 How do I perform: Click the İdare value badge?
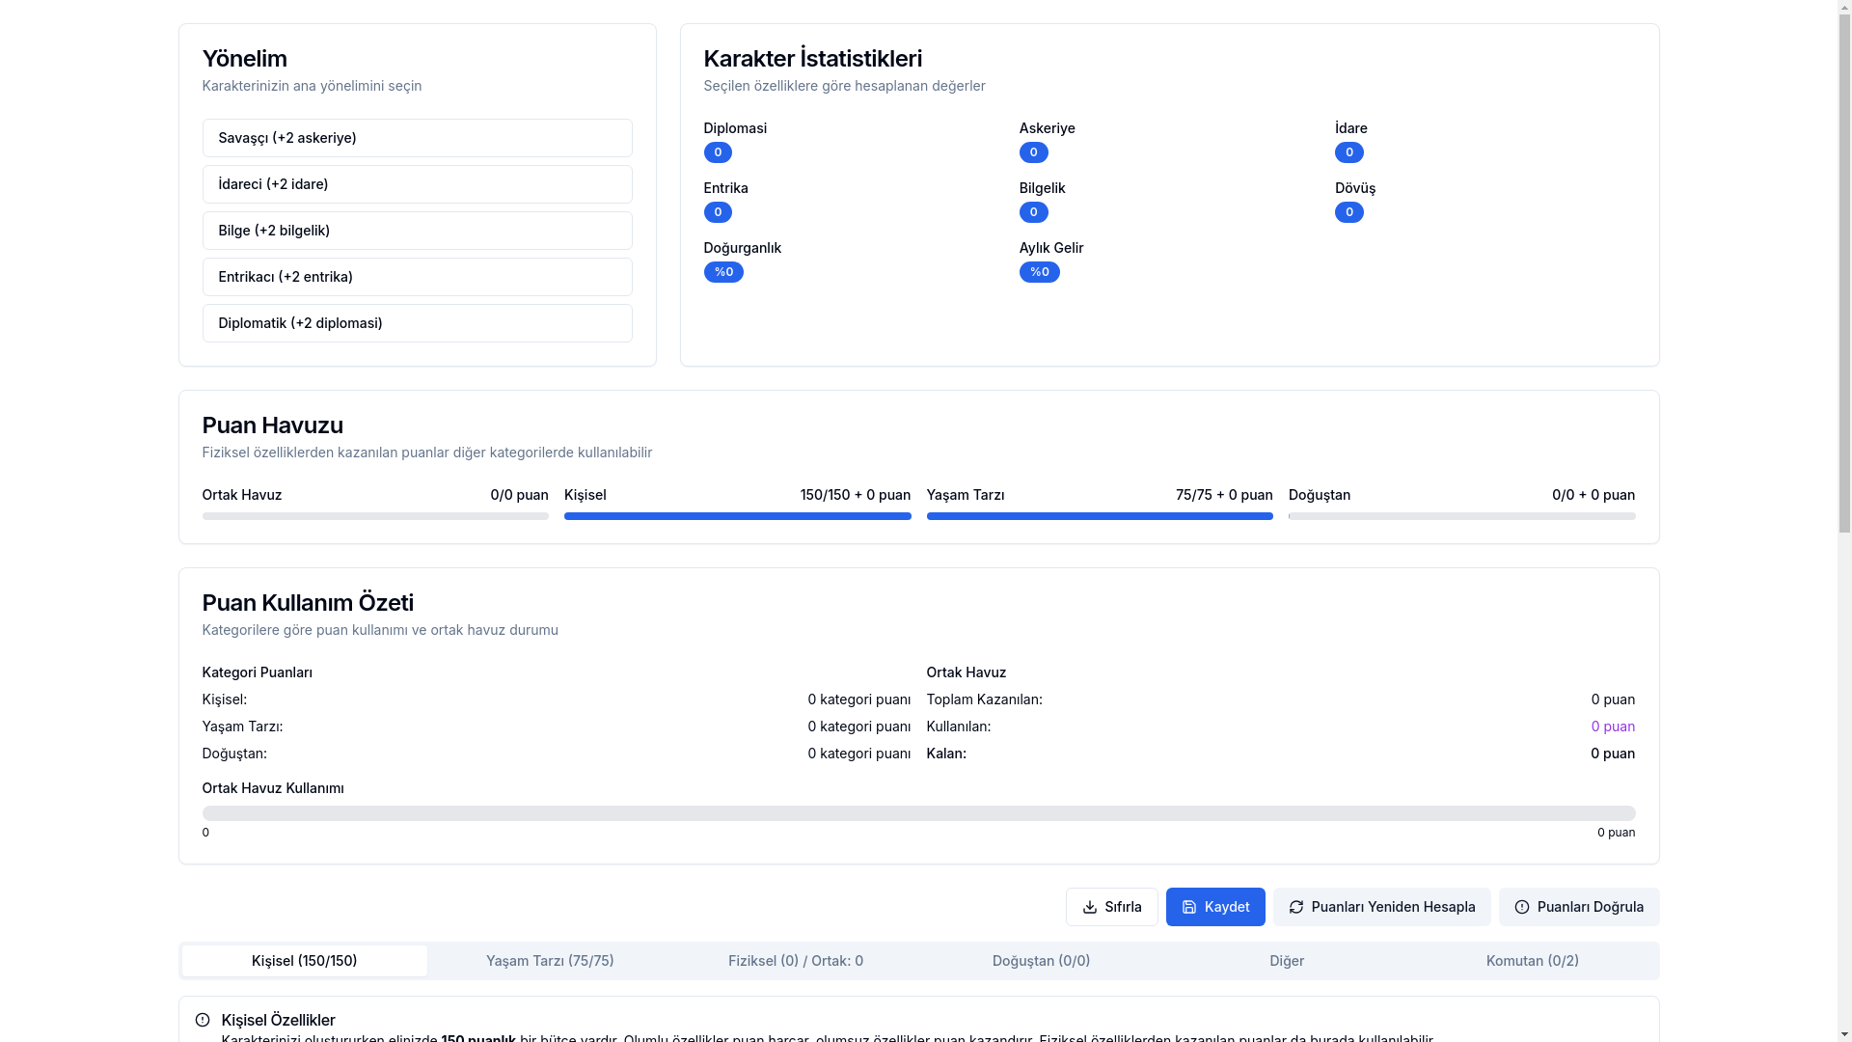coord(1348,152)
